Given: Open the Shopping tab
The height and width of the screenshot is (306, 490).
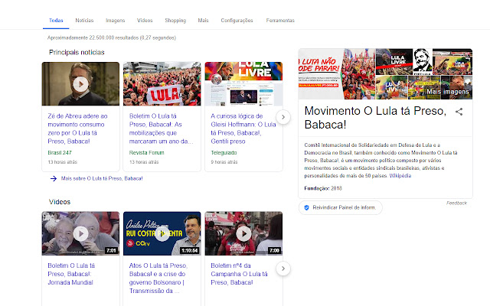Looking at the screenshot, I should (175, 21).
